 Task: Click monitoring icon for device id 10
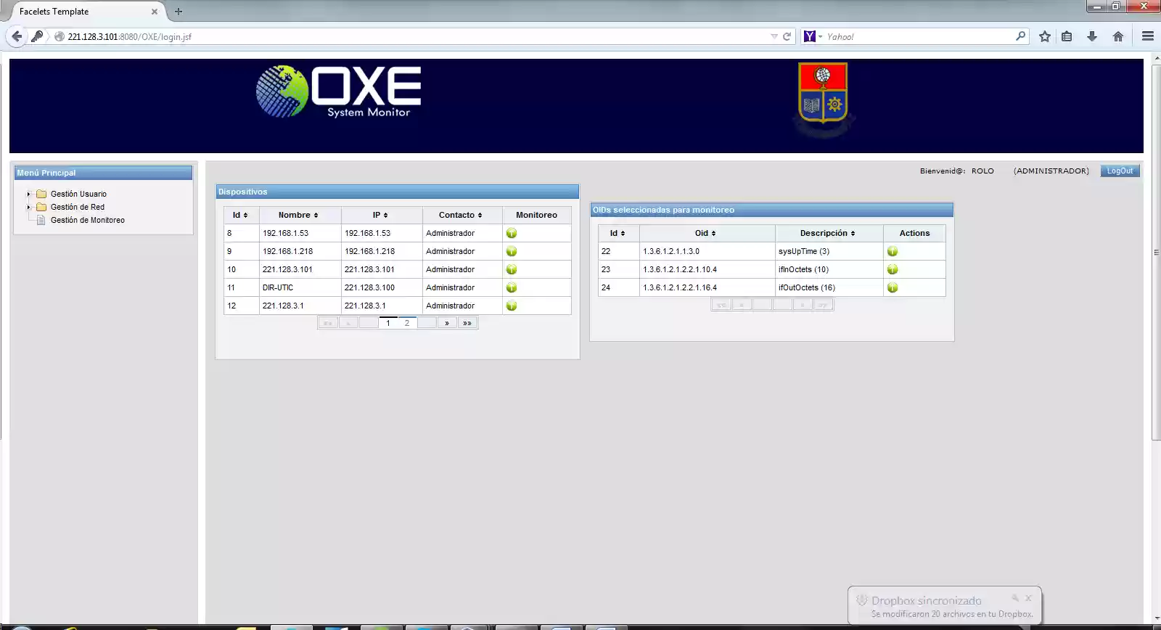pos(512,269)
